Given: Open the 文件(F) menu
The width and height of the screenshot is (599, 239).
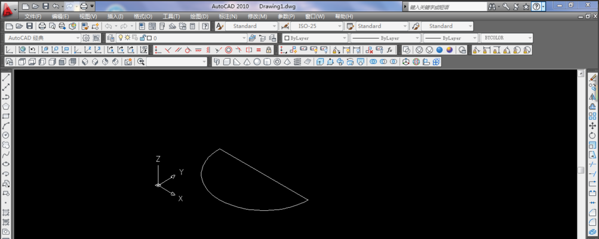Looking at the screenshot, I should pyautogui.click(x=33, y=16).
